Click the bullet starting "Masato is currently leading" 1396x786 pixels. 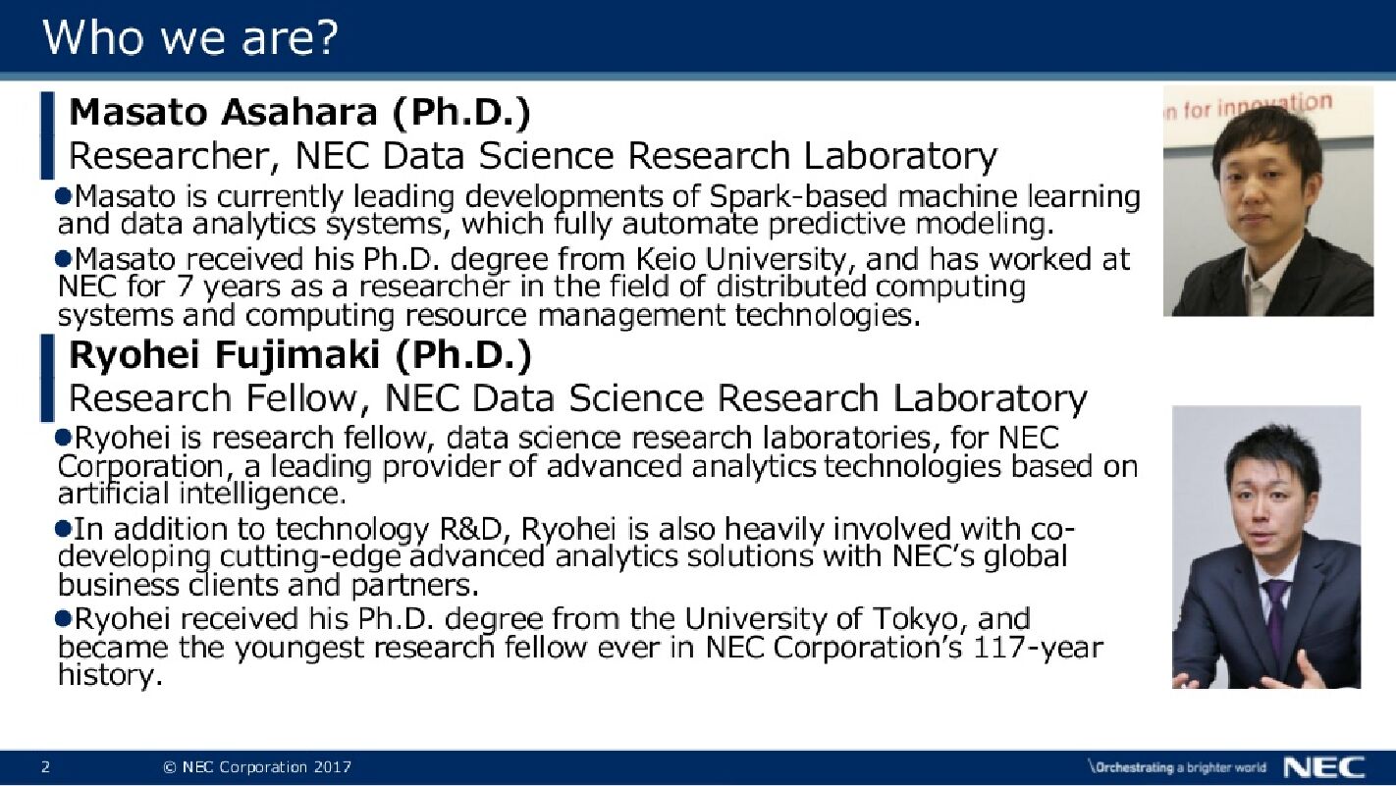point(599,210)
